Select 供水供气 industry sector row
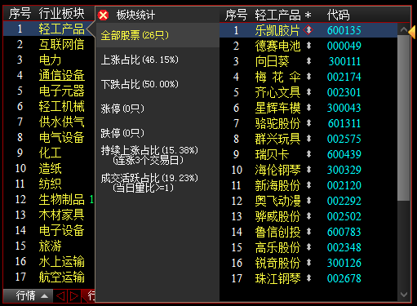The height and width of the screenshot is (306, 417). pos(49,122)
